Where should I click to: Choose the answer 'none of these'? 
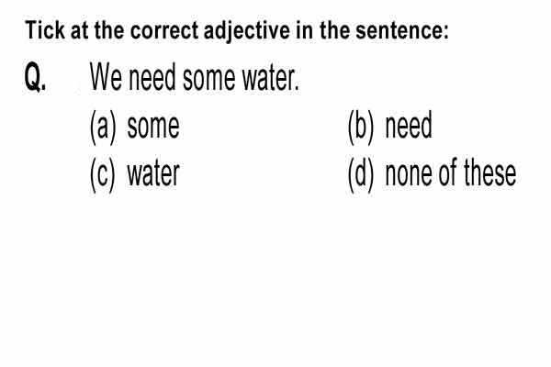click(x=451, y=172)
